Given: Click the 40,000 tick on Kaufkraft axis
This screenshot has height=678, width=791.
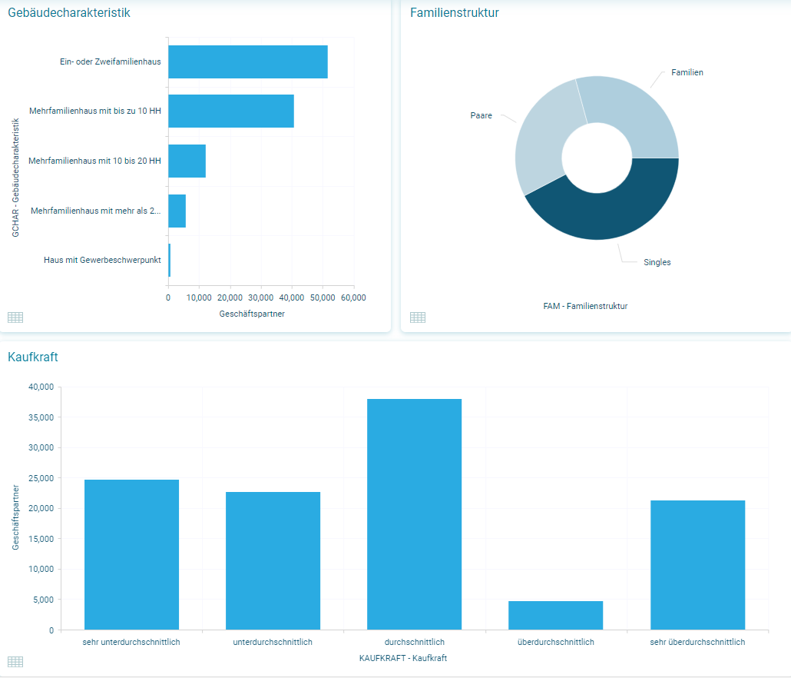Looking at the screenshot, I should tap(41, 387).
